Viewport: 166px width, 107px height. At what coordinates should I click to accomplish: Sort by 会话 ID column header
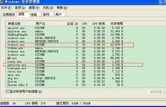coord(70,24)
